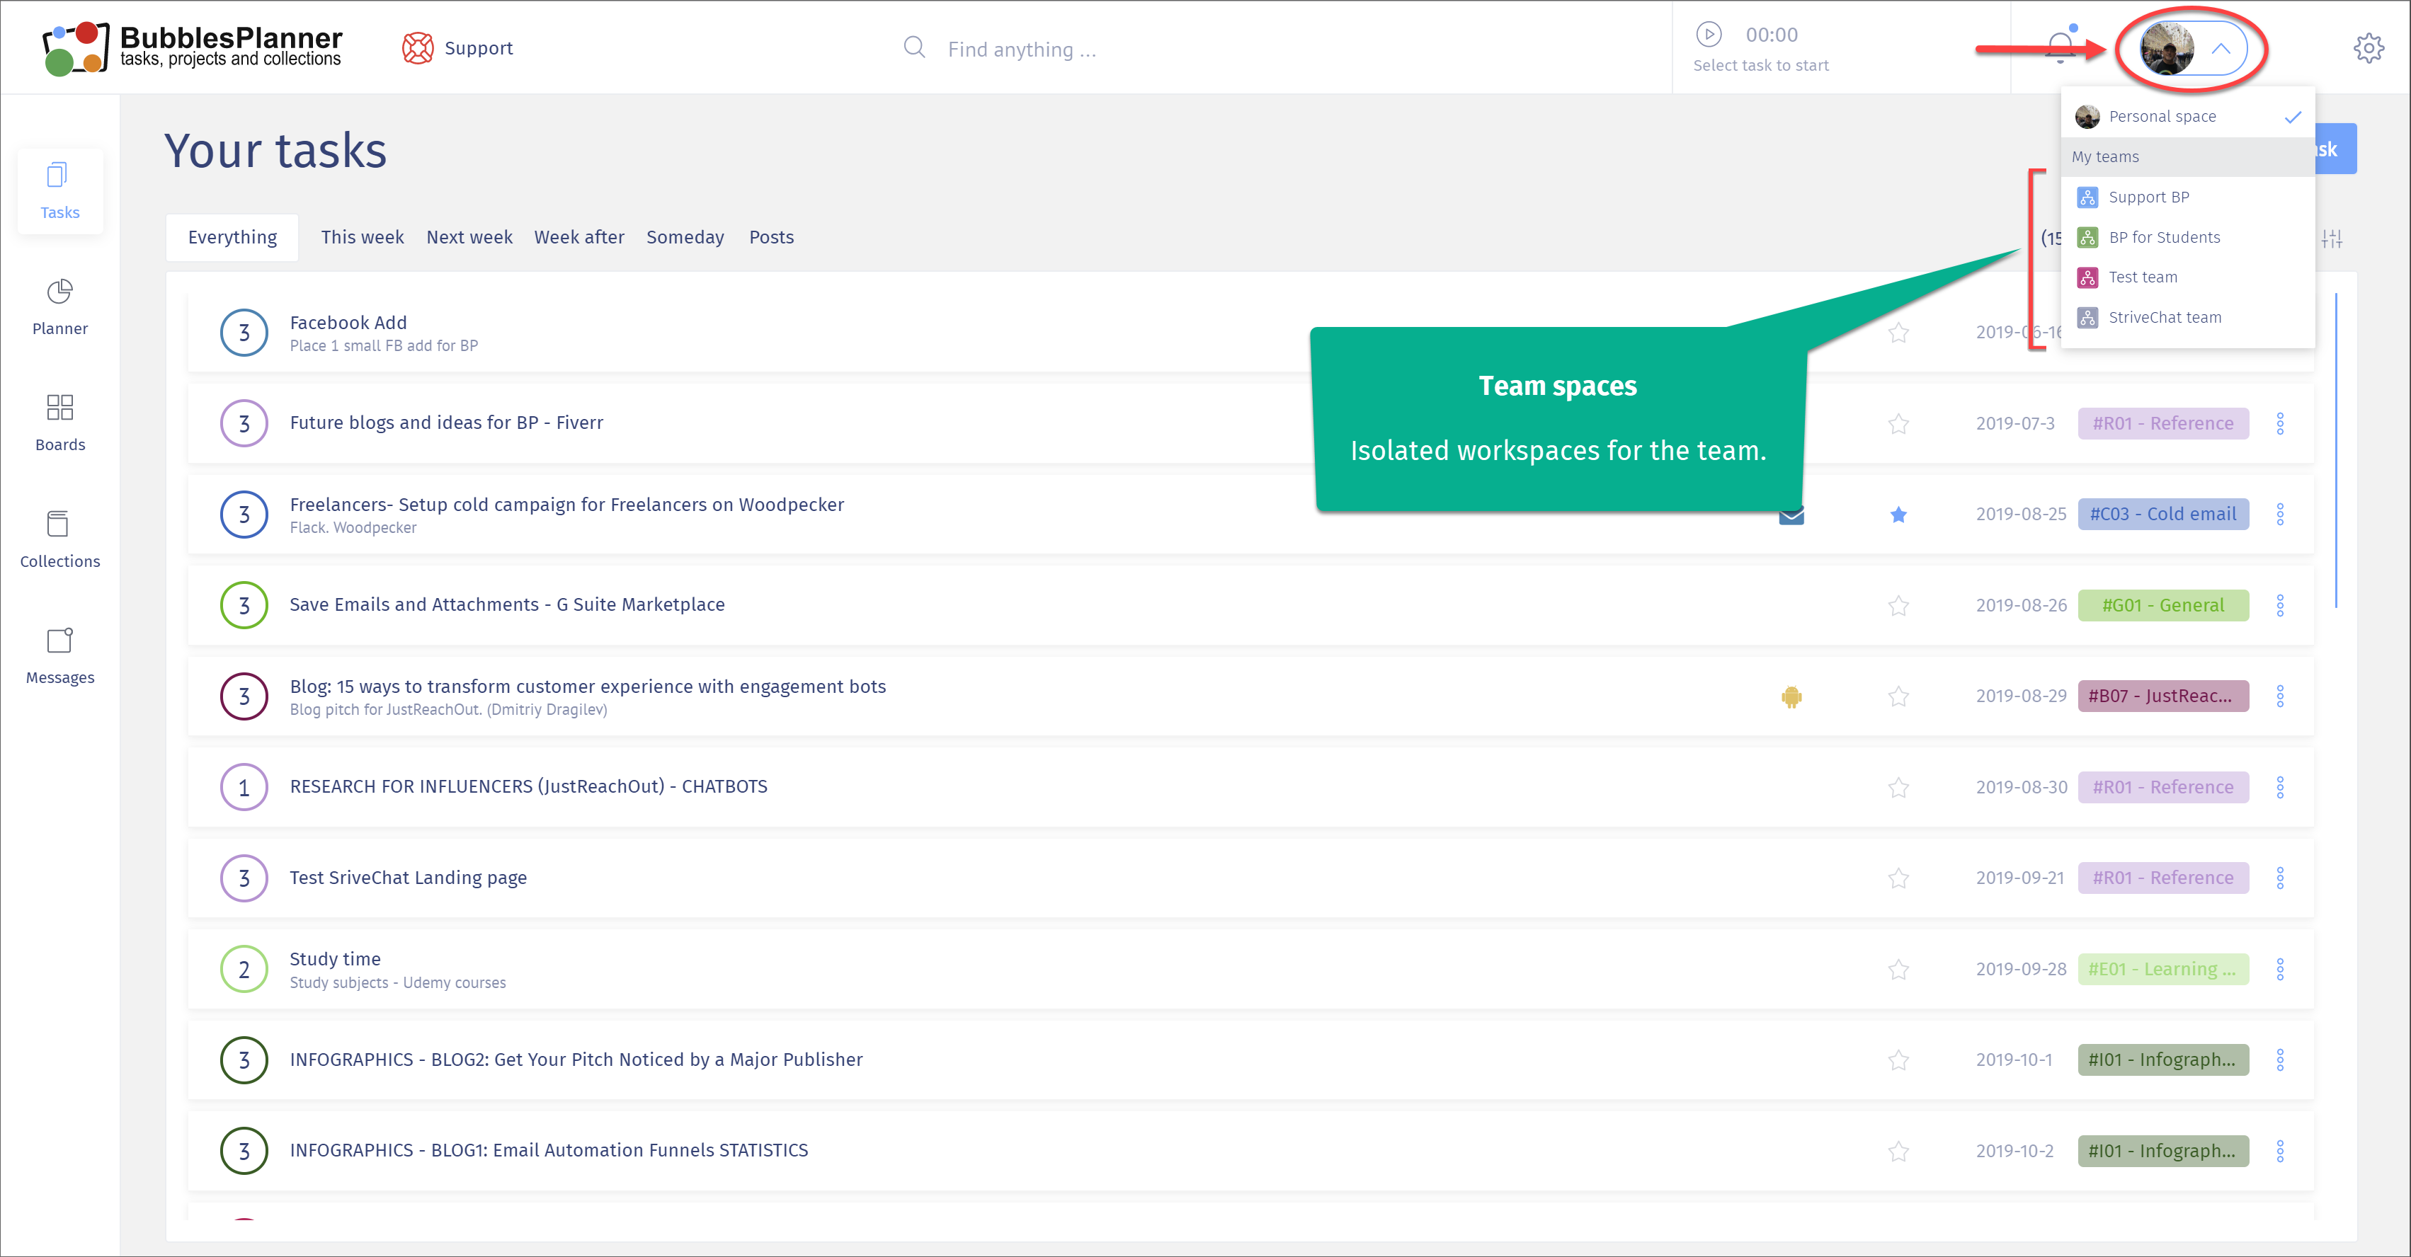Star the Future blogs and ideas task

pos(1898,424)
